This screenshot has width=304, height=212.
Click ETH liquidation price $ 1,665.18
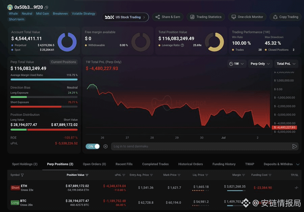[201, 187]
